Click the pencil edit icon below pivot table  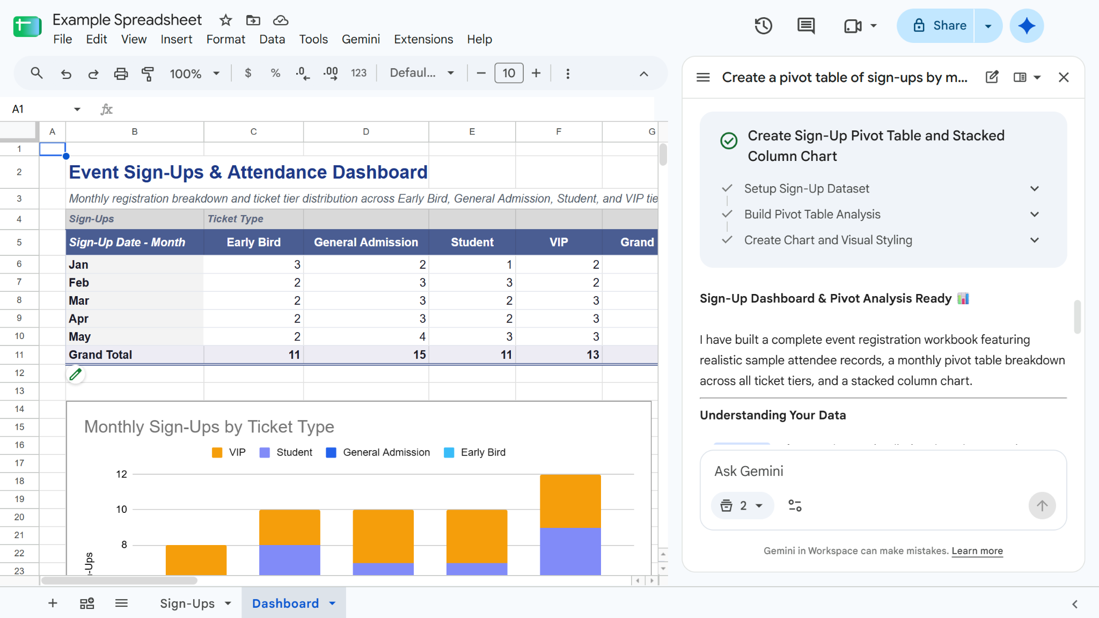pos(76,374)
